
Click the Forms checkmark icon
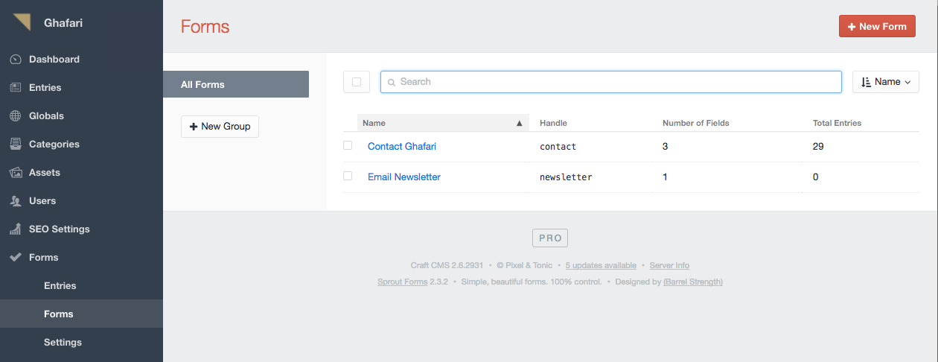(x=16, y=258)
